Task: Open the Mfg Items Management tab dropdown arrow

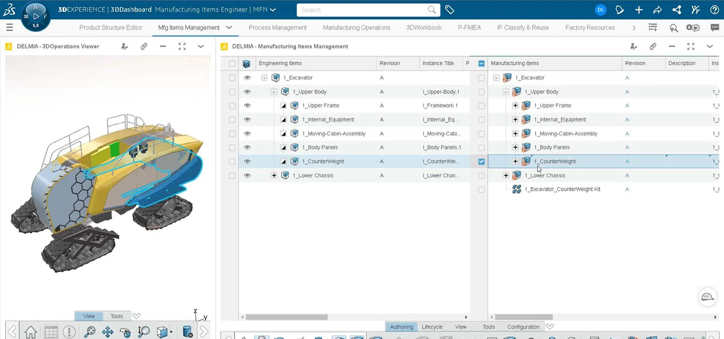Action: (x=229, y=27)
